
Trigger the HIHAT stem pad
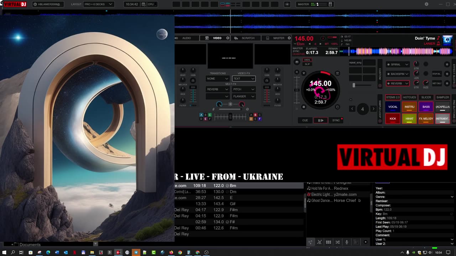point(409,119)
